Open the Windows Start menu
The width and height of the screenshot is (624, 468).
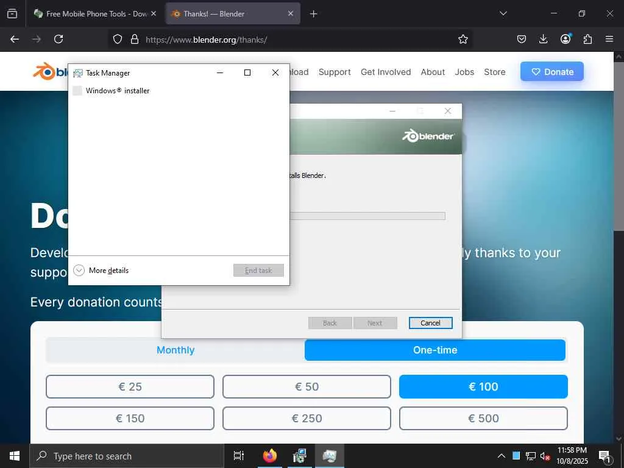[x=15, y=456]
